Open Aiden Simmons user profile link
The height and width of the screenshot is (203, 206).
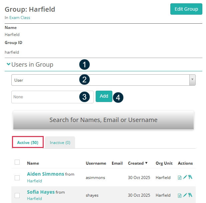point(45,174)
